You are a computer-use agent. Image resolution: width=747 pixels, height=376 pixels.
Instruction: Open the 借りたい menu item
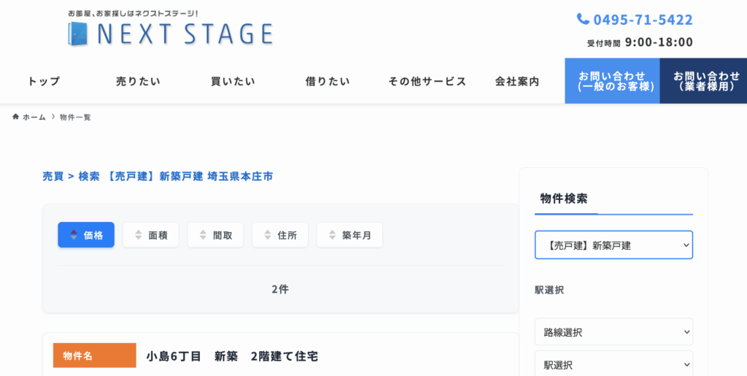click(x=328, y=81)
